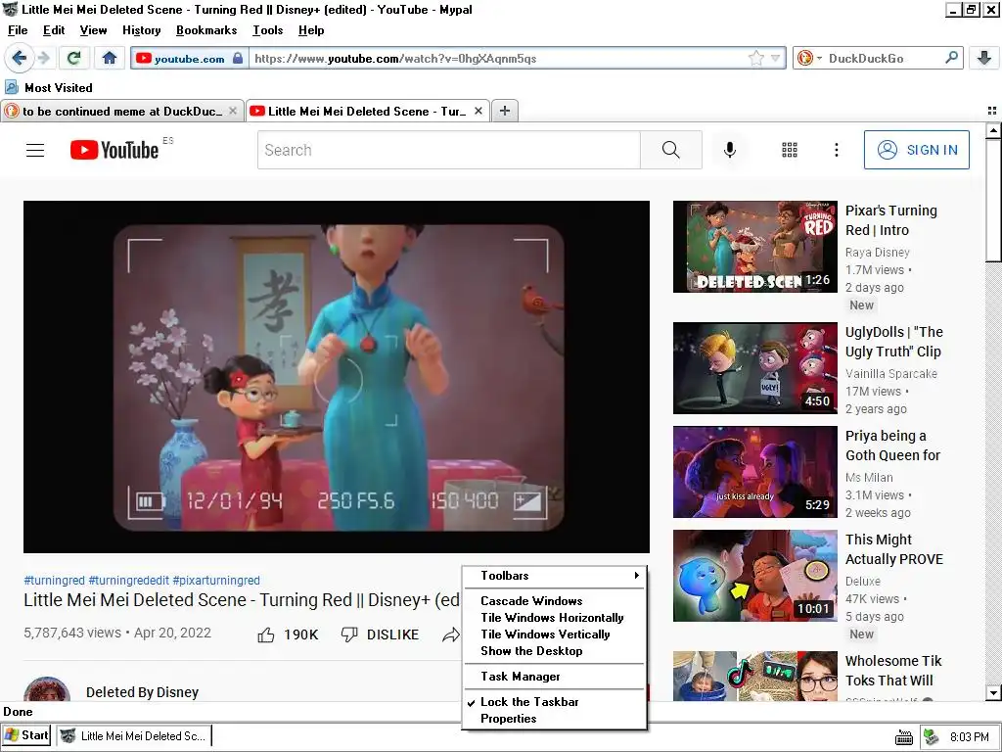Click the browser Back arrow button
Screen dimensions: 1002x752
coord(20,58)
